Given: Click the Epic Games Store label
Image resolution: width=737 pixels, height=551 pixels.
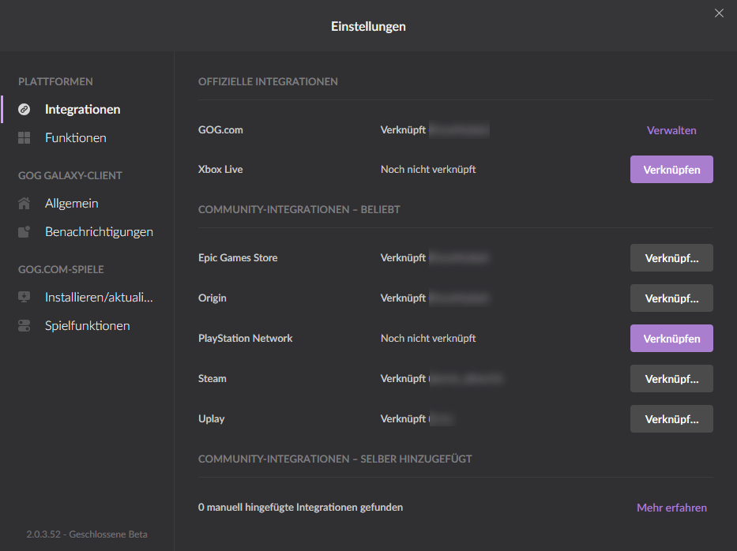Looking at the screenshot, I should [x=238, y=257].
